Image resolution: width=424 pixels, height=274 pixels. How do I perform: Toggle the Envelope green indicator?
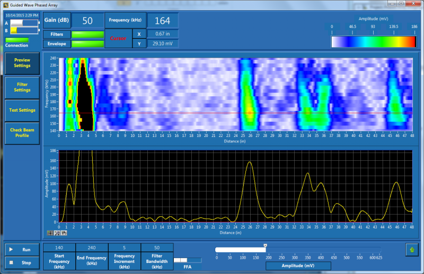tap(87, 44)
